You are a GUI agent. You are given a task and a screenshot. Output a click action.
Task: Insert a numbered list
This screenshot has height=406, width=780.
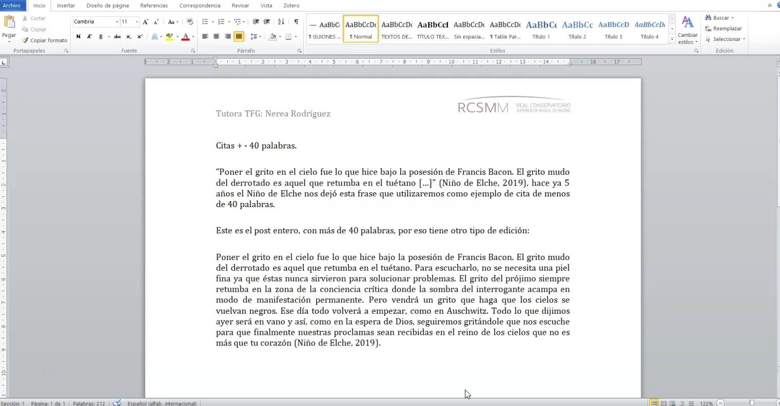221,22
